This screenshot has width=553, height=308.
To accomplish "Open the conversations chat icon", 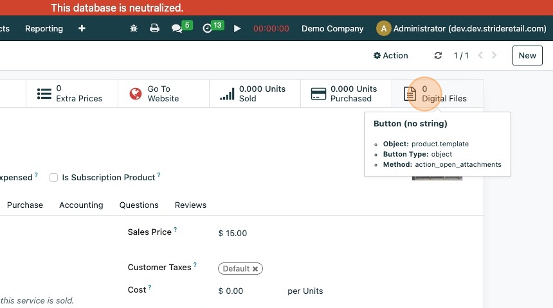I will pyautogui.click(x=177, y=29).
